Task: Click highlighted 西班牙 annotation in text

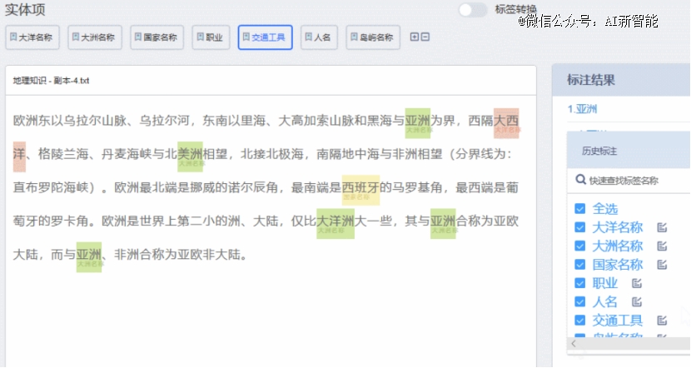Action: point(360,190)
